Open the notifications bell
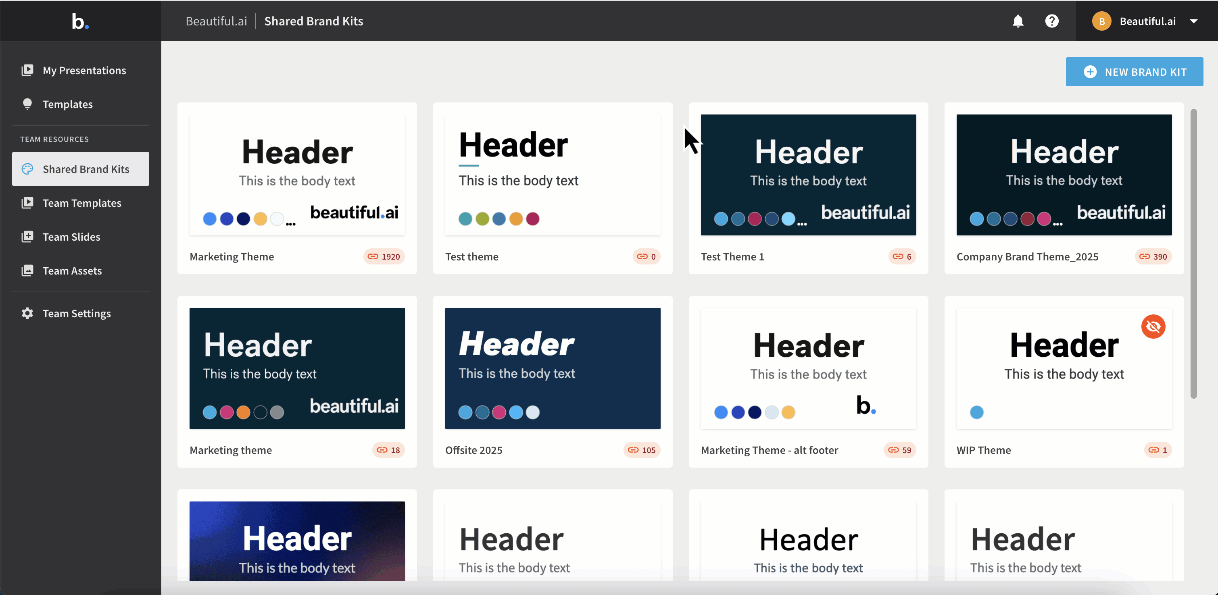The height and width of the screenshot is (595, 1218). (1018, 21)
